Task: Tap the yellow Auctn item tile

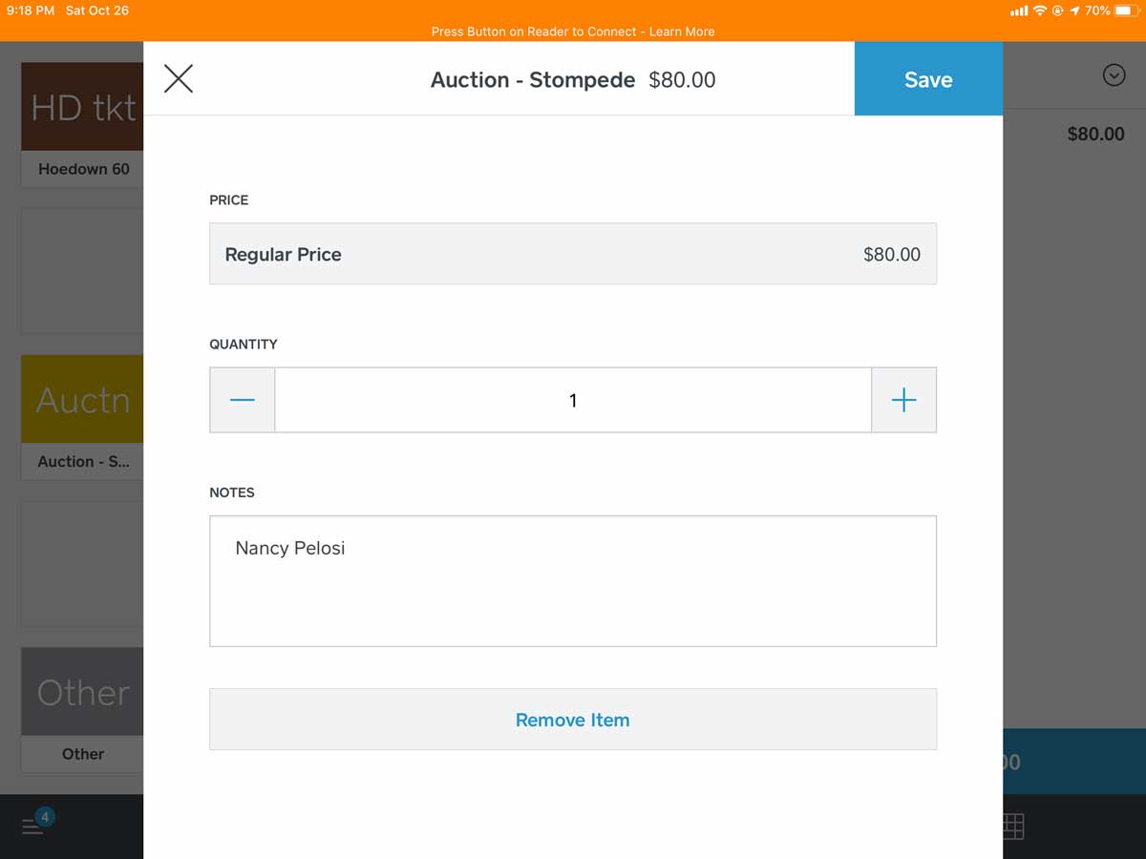Action: [82, 399]
